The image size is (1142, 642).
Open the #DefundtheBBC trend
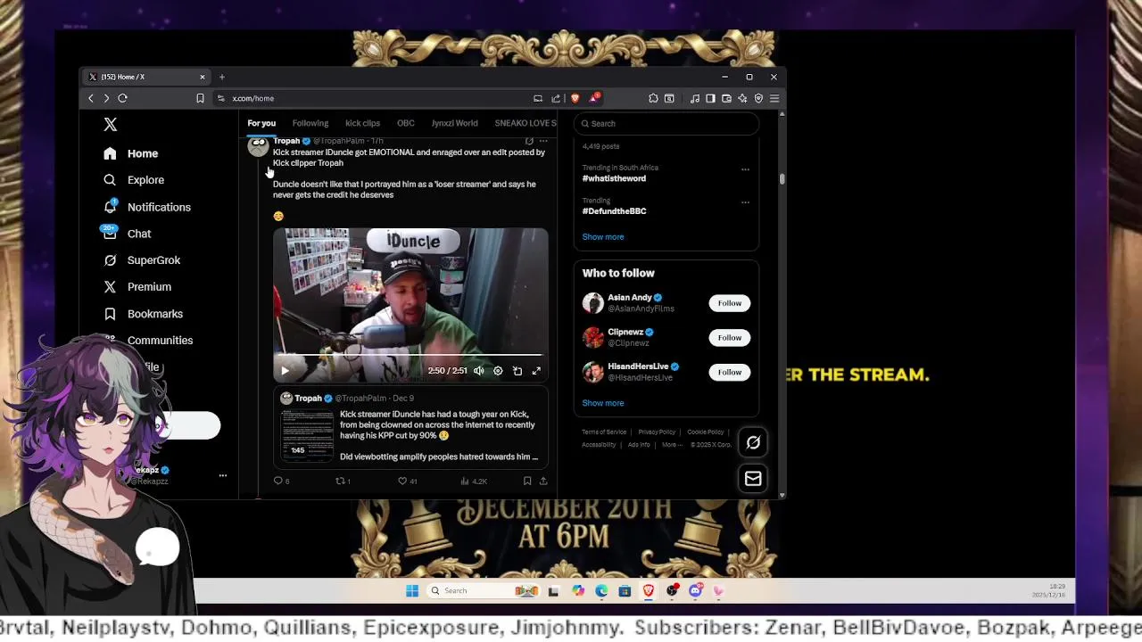(x=614, y=211)
